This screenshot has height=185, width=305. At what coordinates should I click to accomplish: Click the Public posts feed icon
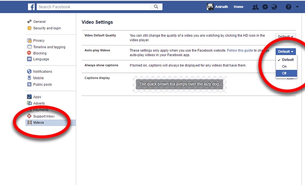[x=29, y=84]
